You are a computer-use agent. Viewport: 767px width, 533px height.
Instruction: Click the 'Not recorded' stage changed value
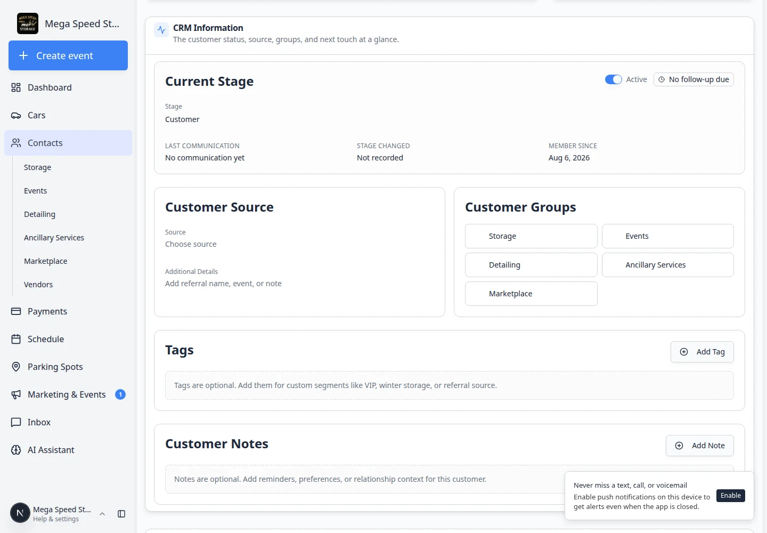pyautogui.click(x=380, y=158)
